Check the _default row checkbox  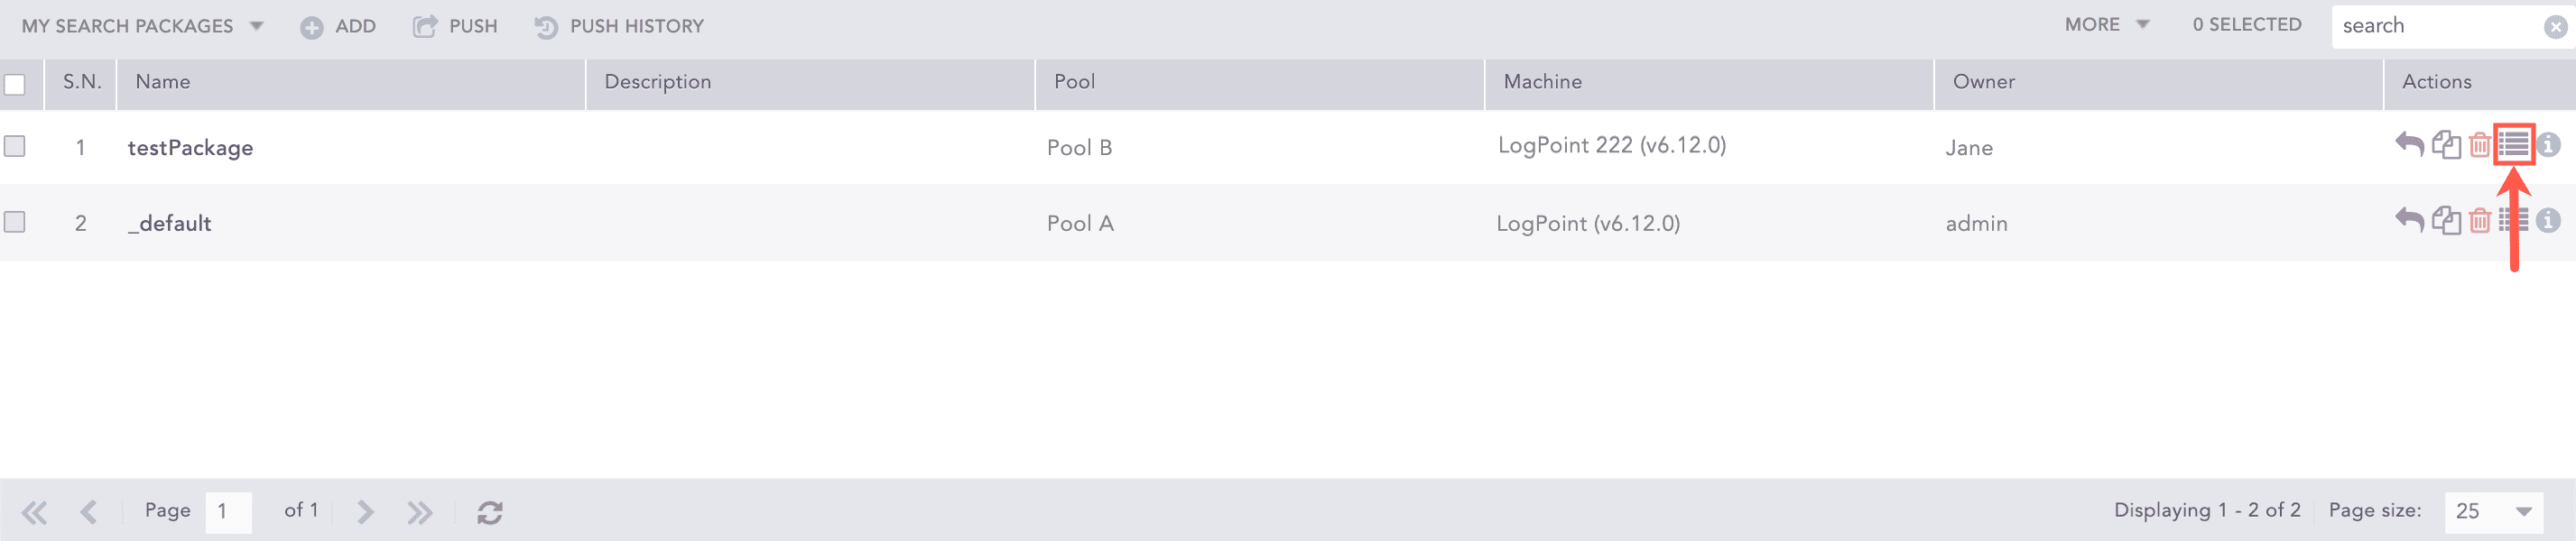click(15, 222)
